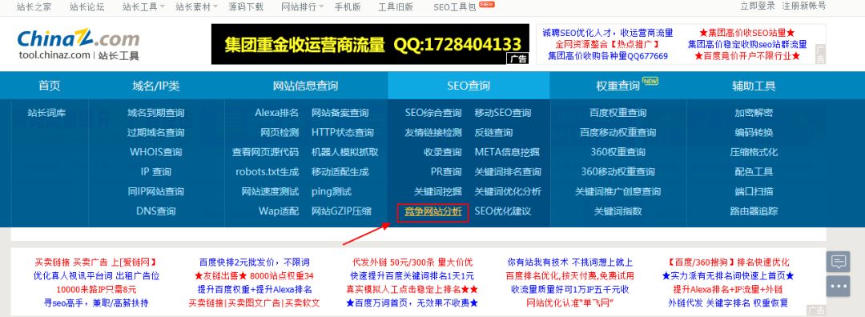Open 收录查询
This screenshot has width=865, height=317.
click(x=443, y=152)
